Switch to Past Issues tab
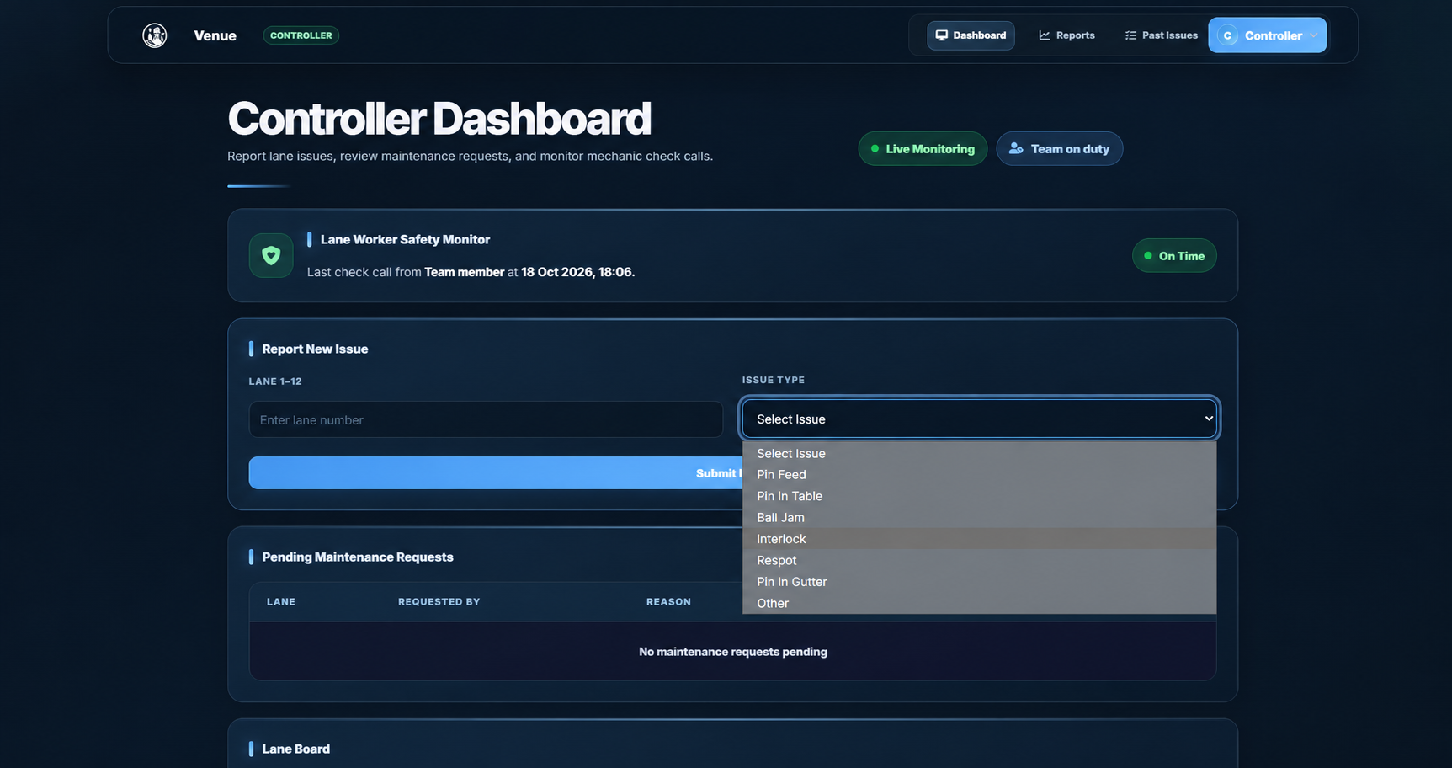The image size is (1452, 768). pyautogui.click(x=1161, y=35)
